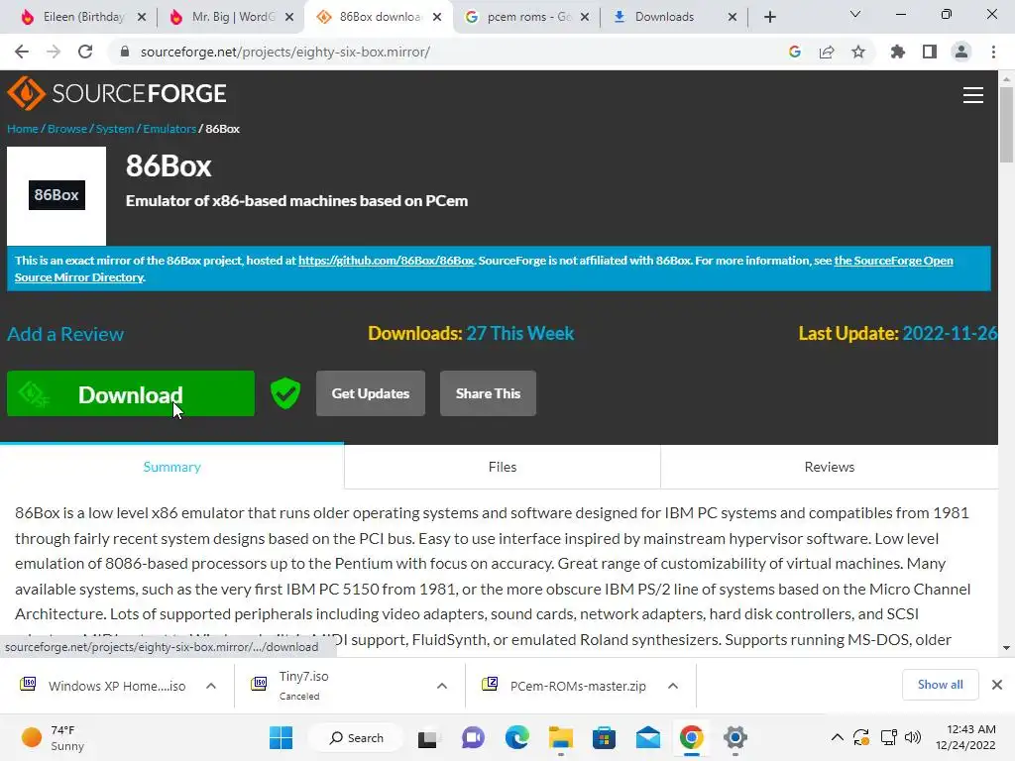Click the browser Back arrow
The image size is (1015, 761).
point(22,52)
